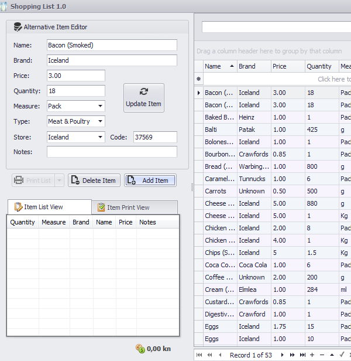
Task: Click the row indicator beside first Bacon row
Action: [199, 93]
